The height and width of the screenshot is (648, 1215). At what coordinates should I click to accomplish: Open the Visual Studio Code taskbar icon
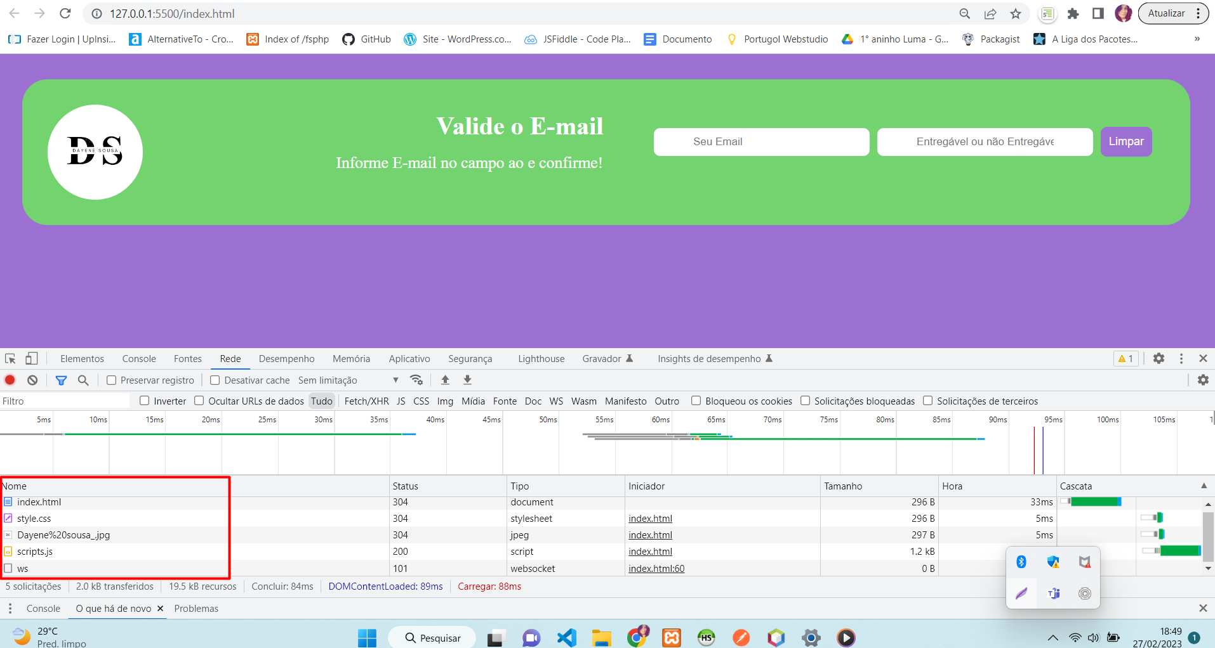tap(566, 637)
